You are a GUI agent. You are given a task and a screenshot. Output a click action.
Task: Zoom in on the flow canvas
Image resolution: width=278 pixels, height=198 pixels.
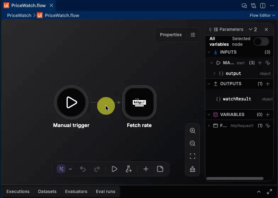pyautogui.click(x=192, y=131)
